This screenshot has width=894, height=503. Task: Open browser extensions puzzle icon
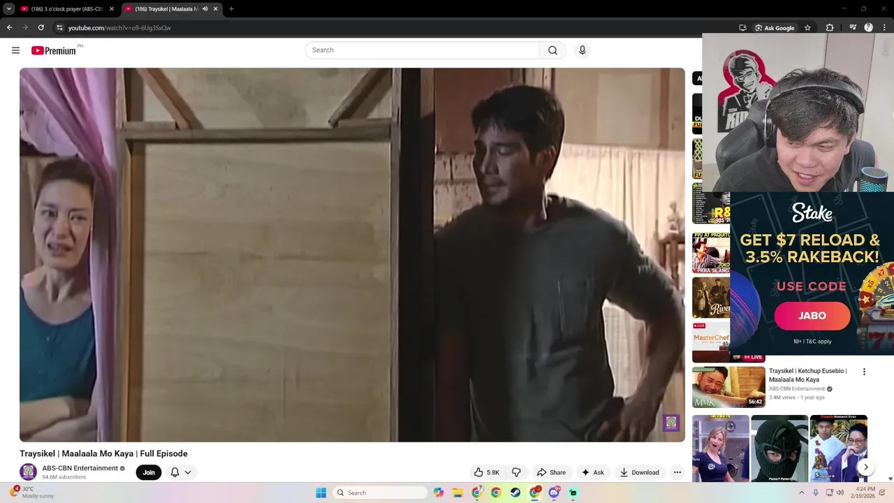coord(830,28)
